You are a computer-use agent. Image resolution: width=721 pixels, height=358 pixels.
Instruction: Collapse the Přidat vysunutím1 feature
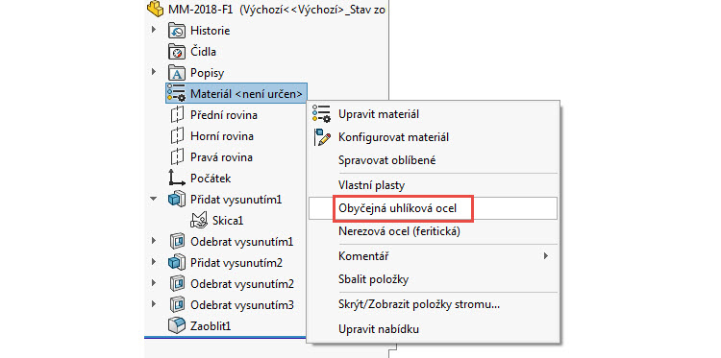(x=154, y=200)
